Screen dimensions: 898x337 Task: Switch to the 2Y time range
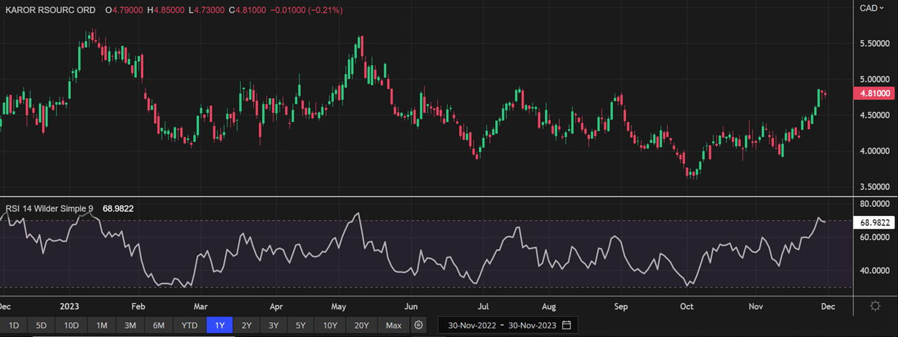246,325
